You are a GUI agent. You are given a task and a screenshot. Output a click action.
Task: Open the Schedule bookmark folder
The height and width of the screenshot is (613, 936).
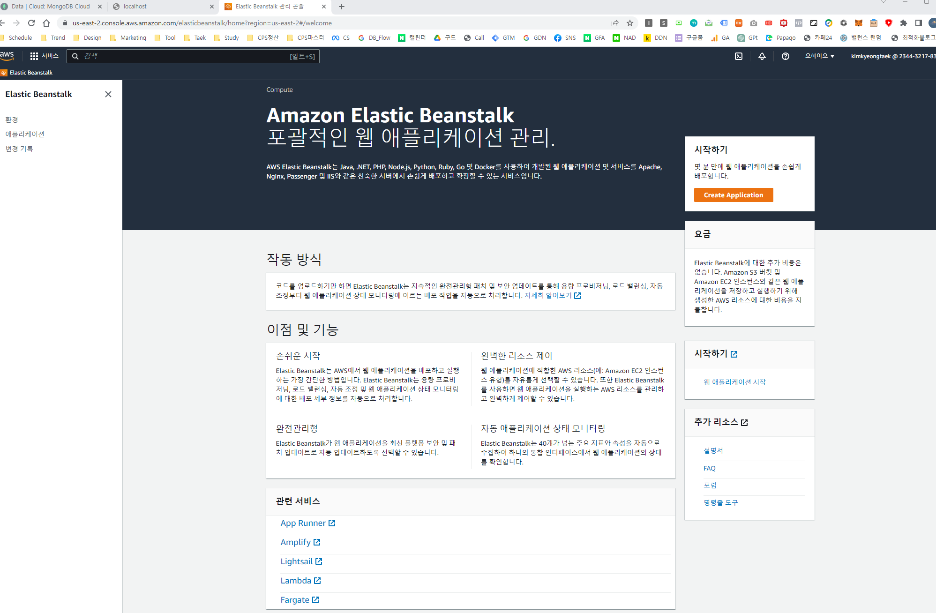click(x=16, y=38)
